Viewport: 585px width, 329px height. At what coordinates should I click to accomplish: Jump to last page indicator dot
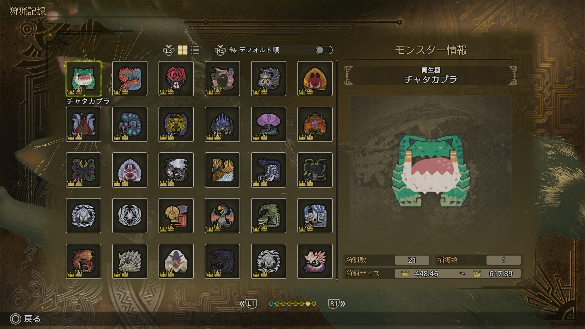(x=314, y=304)
